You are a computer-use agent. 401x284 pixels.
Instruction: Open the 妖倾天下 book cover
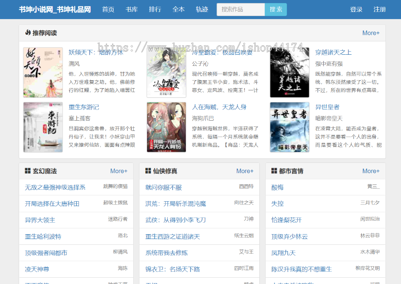[43, 72]
